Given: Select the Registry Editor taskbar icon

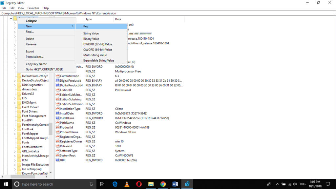Looking at the screenshot, I should point(187,184).
